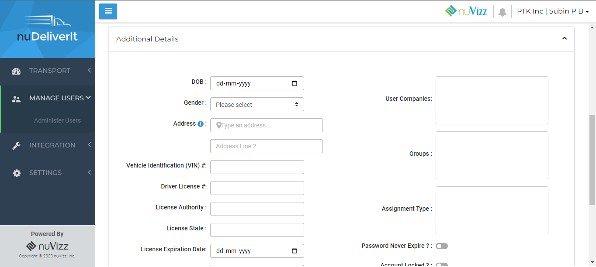
Task: Open the notifications bell icon
Action: [x=502, y=12]
